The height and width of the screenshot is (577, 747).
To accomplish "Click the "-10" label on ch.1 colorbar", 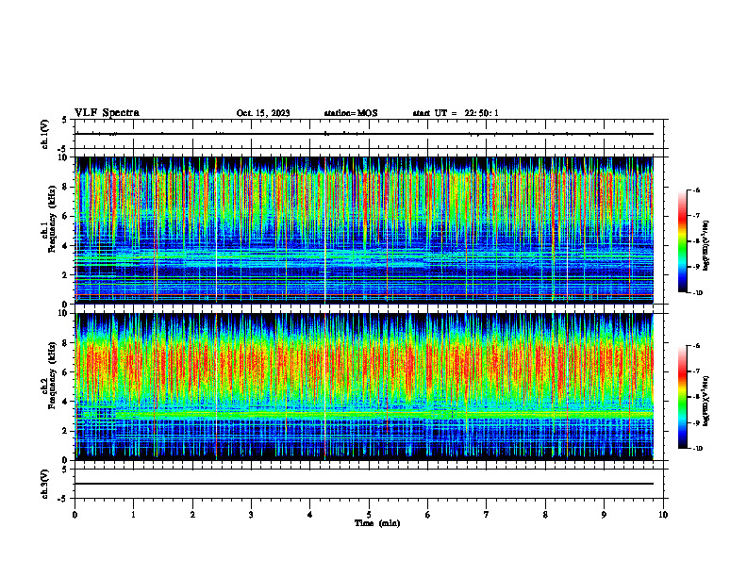I will pyautogui.click(x=697, y=293).
